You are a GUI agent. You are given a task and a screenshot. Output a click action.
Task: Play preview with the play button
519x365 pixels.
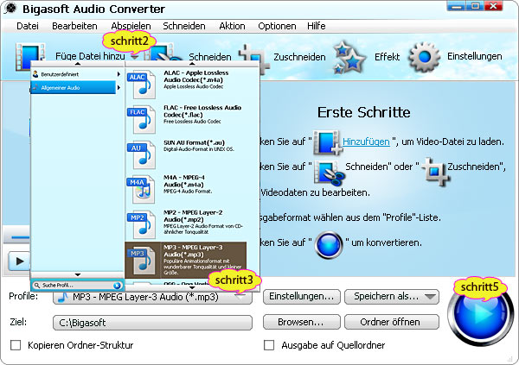click(x=19, y=261)
